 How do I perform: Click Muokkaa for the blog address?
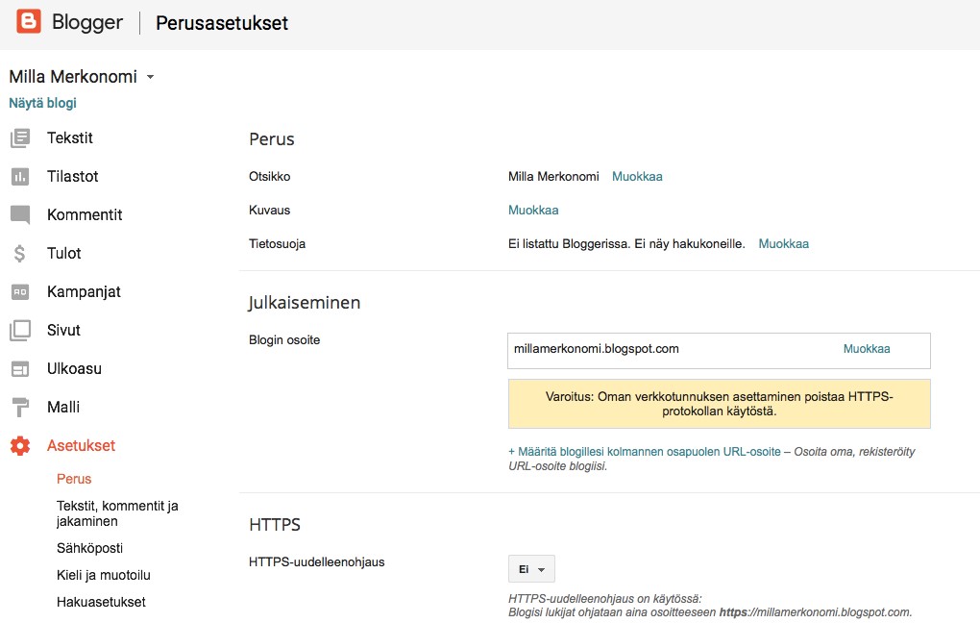coord(867,349)
